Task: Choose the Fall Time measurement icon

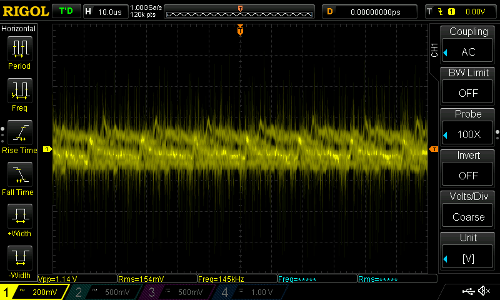Action: [19, 175]
